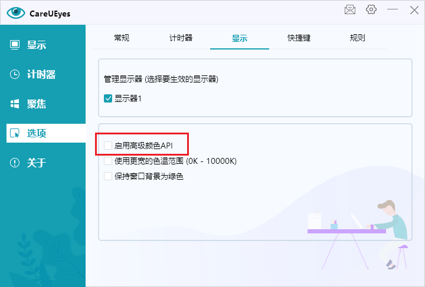Screen dimensions: 425x287
Task: Enable the 启用高级颜色API checkbox
Action: (108, 144)
